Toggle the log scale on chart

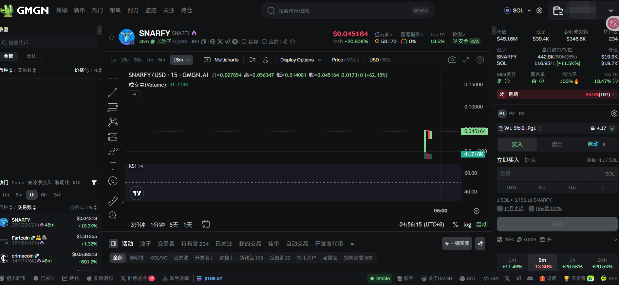coord(467,225)
